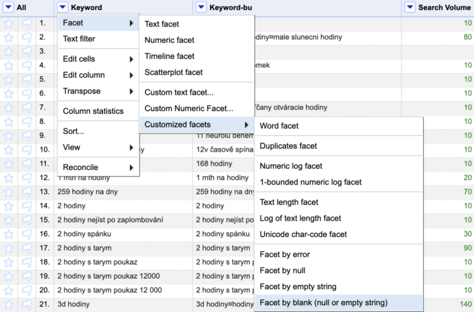474x312 pixels.
Task: Expand the View submenu
Action: 98,148
